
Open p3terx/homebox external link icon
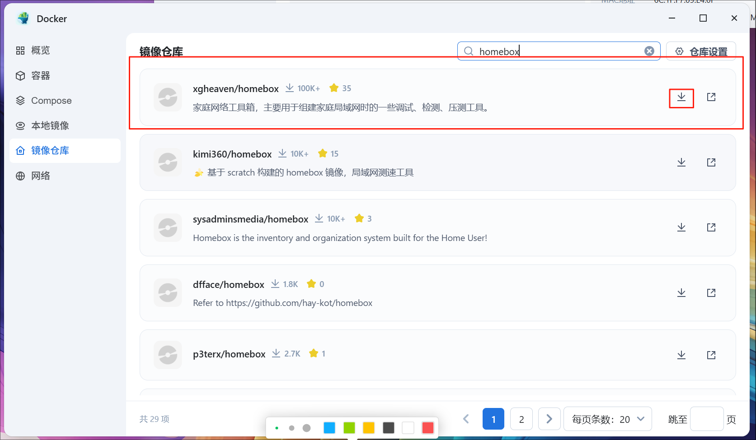tap(711, 355)
